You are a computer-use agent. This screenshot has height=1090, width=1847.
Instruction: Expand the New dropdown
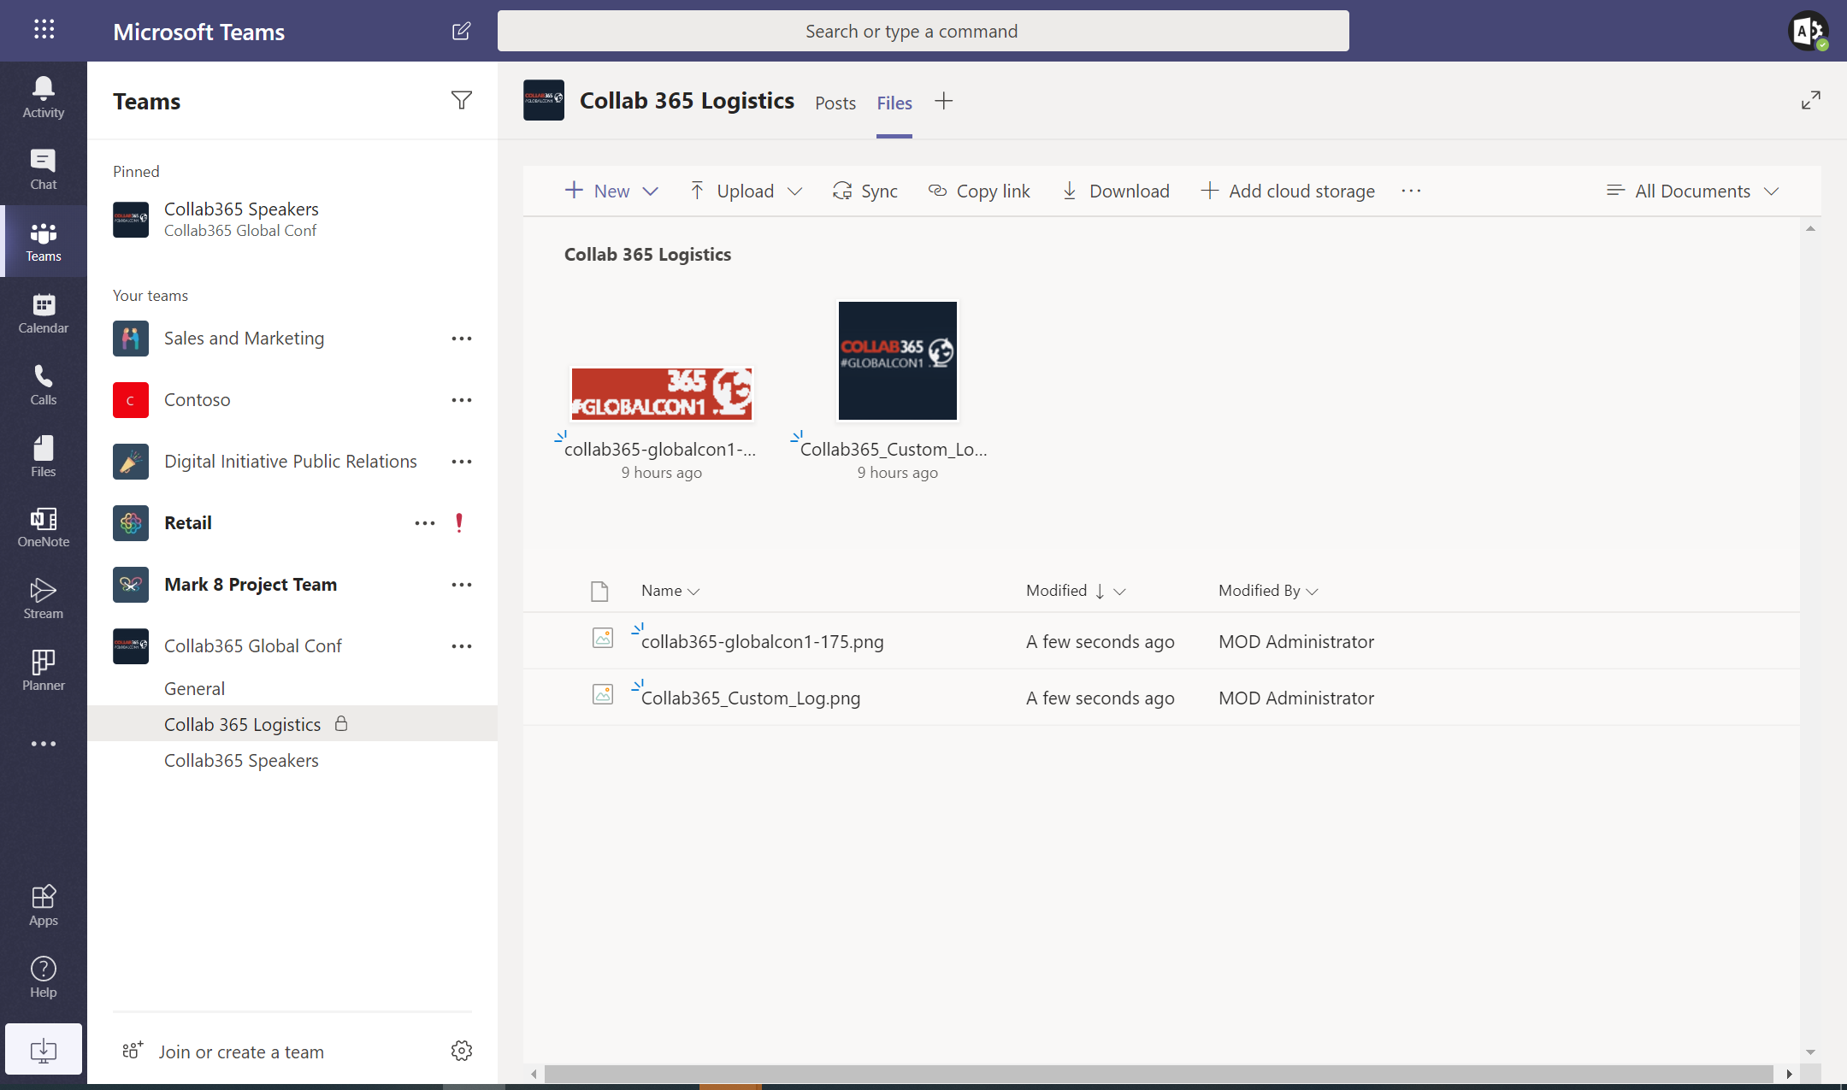(x=651, y=191)
